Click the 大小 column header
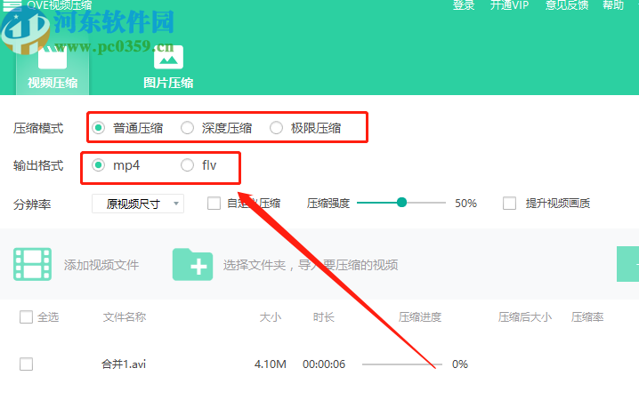Viewport: 639px width, 416px height. coord(271,316)
